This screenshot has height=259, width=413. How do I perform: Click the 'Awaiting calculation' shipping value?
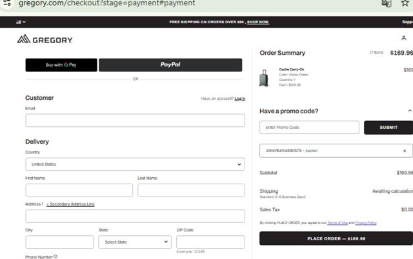pyautogui.click(x=392, y=191)
